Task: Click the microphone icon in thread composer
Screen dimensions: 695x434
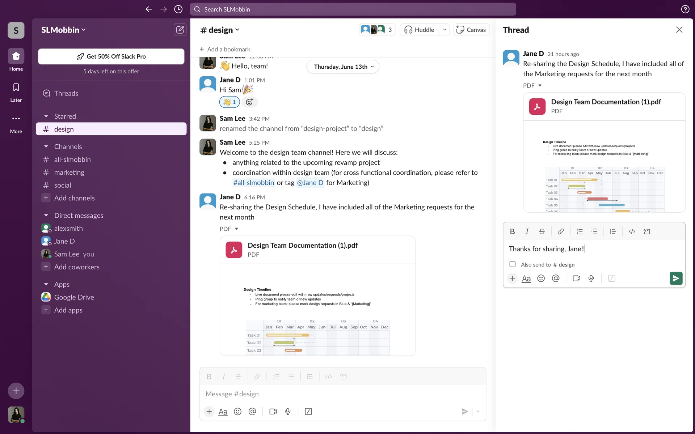Action: tap(591, 278)
